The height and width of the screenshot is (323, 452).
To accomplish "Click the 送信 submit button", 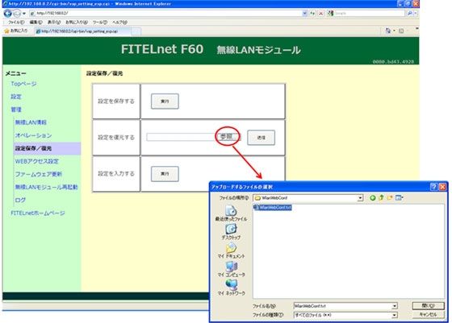I will (x=262, y=138).
